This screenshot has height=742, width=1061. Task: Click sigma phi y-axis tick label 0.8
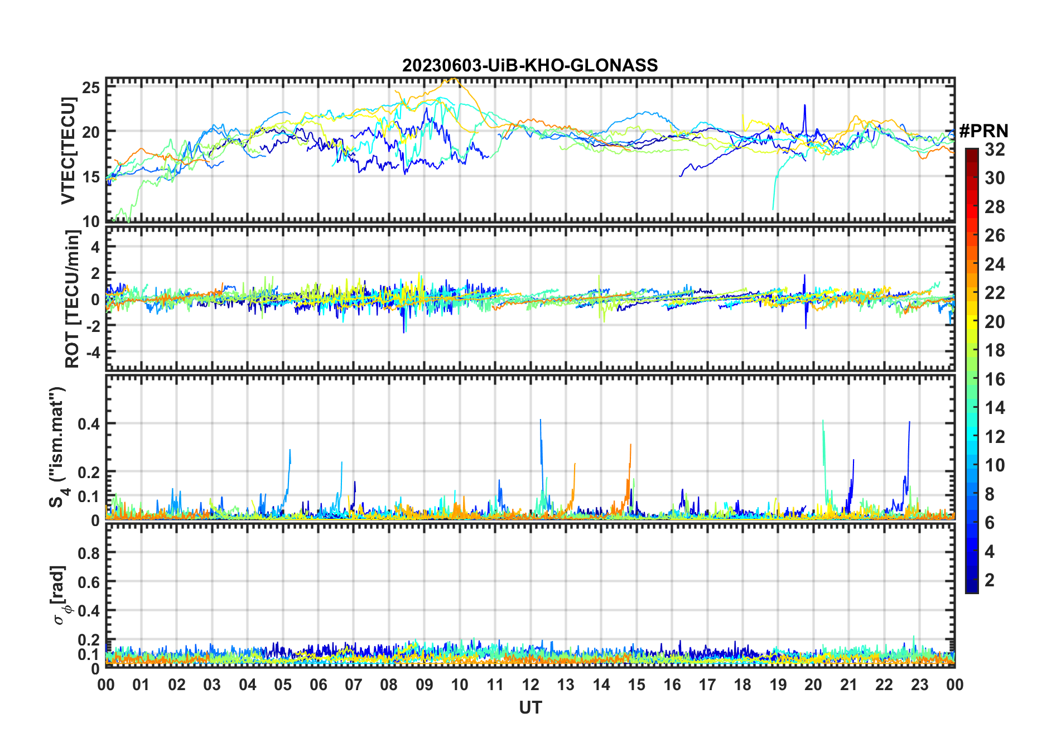(89, 553)
